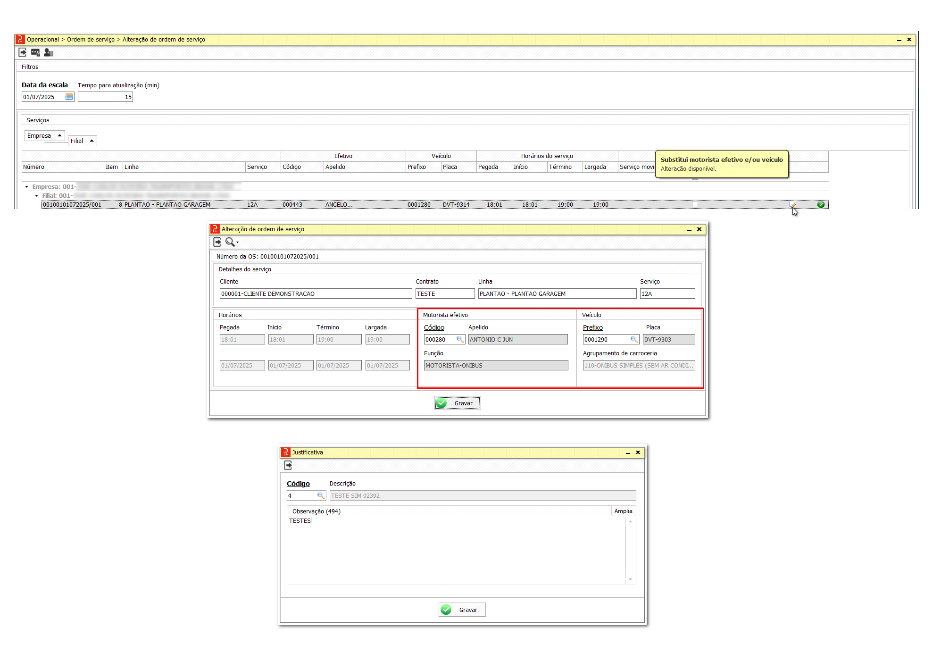Click magnifier search icon in Alteração dialog toolbar

click(x=230, y=242)
